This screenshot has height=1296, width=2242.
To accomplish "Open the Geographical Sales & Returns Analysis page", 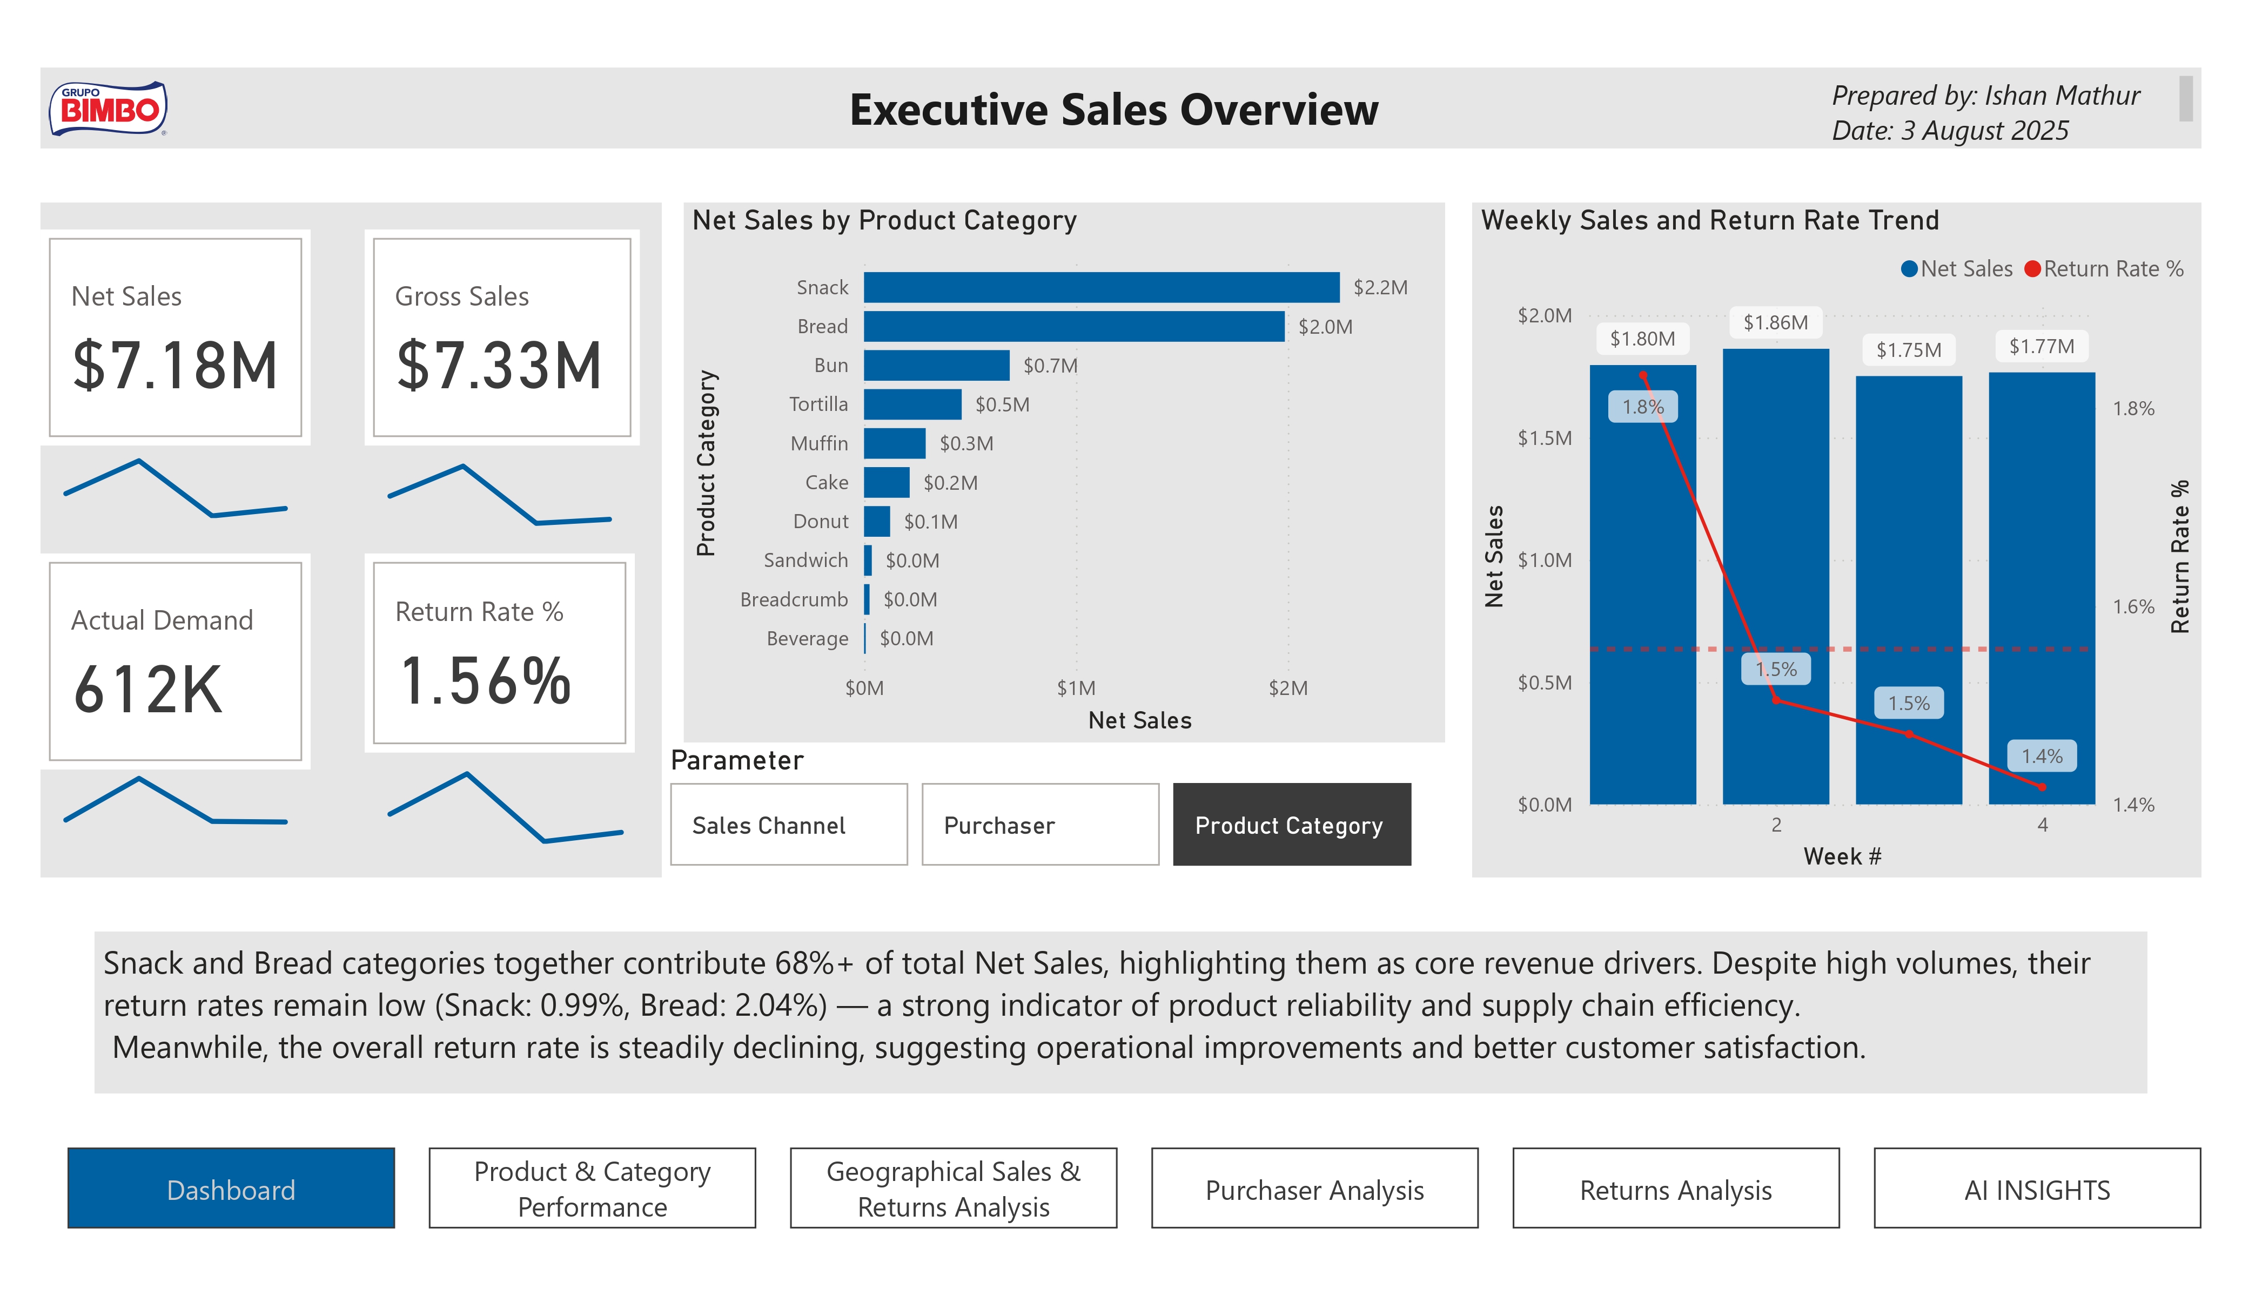I will tap(953, 1189).
